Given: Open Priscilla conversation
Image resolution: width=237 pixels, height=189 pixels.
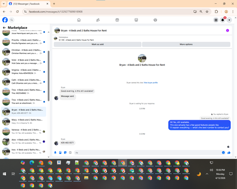Looking at the screenshot, I should tap(24, 42).
